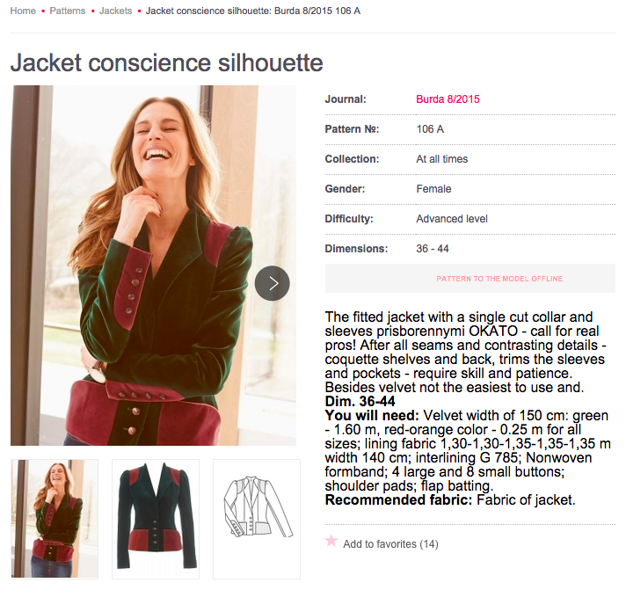Go to the Patterns breadcrumb
The width and height of the screenshot is (626, 590).
point(68,11)
